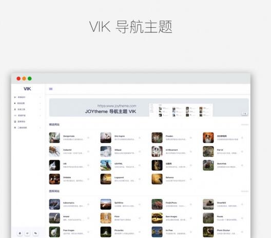Click the hamburger menu icon in header
The width and height of the screenshot is (271, 238).
pos(51,89)
